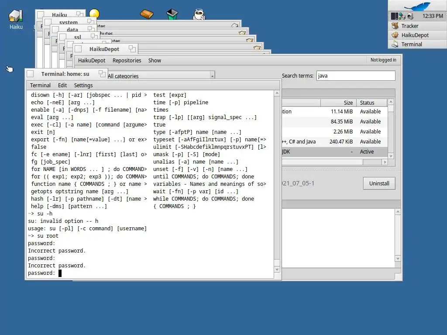The height and width of the screenshot is (335, 447).
Task: Click the ssl Tracker window title tab
Action: [78, 37]
